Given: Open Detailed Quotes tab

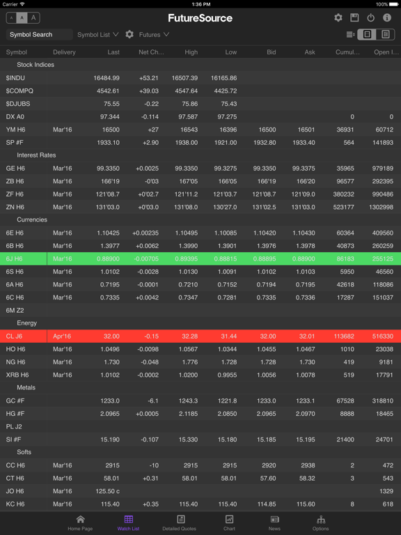Looking at the screenshot, I should [180, 523].
